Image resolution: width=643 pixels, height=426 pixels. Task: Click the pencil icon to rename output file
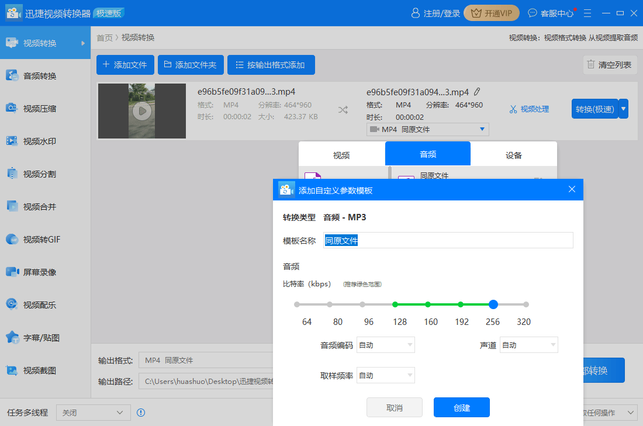coord(477,92)
